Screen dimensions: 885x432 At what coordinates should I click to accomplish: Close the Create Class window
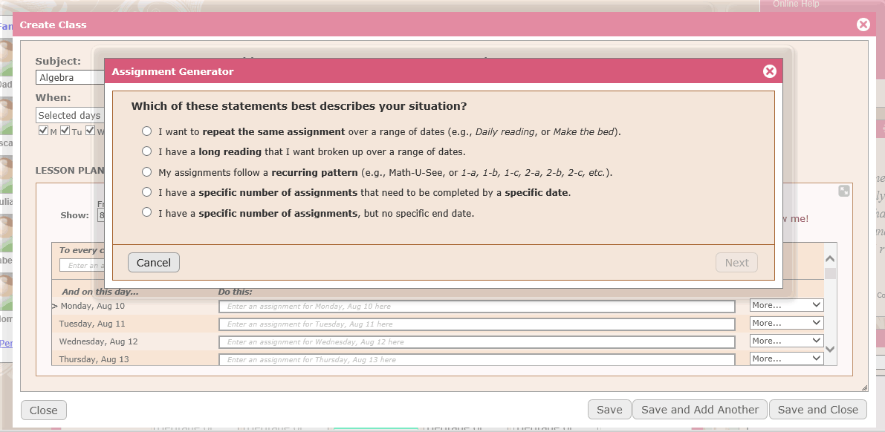863,24
